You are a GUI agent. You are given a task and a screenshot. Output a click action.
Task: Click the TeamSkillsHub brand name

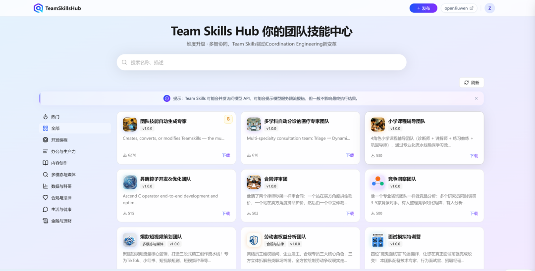pyautogui.click(x=63, y=8)
